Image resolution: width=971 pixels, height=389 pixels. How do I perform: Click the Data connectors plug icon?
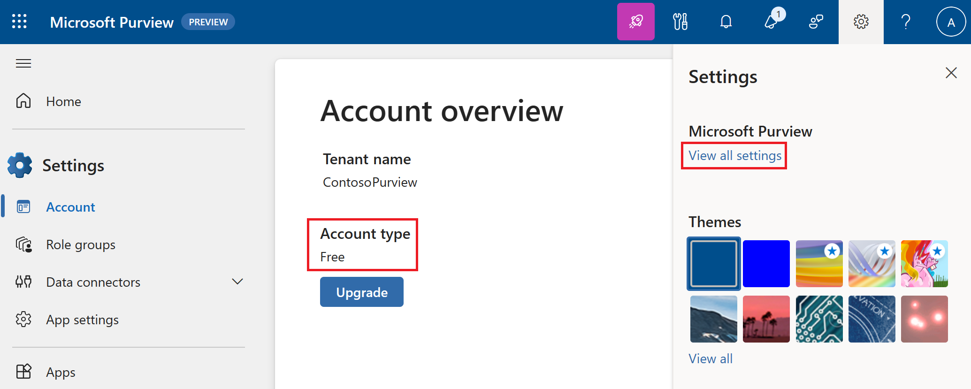click(x=23, y=282)
